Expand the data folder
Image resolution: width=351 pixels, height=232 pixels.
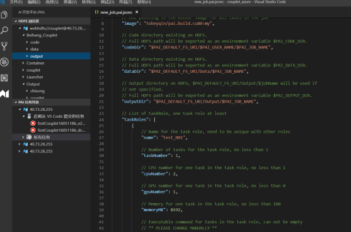(x=27, y=49)
